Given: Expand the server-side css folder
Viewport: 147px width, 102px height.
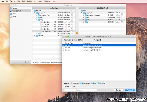Looking at the screenshot, I should 84,17.
